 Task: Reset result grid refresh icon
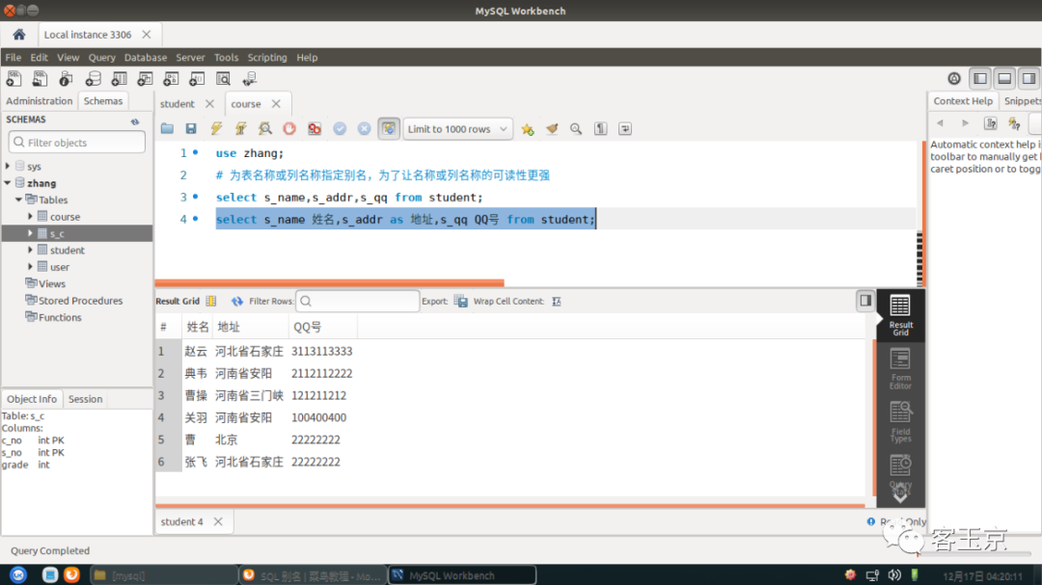(x=237, y=302)
